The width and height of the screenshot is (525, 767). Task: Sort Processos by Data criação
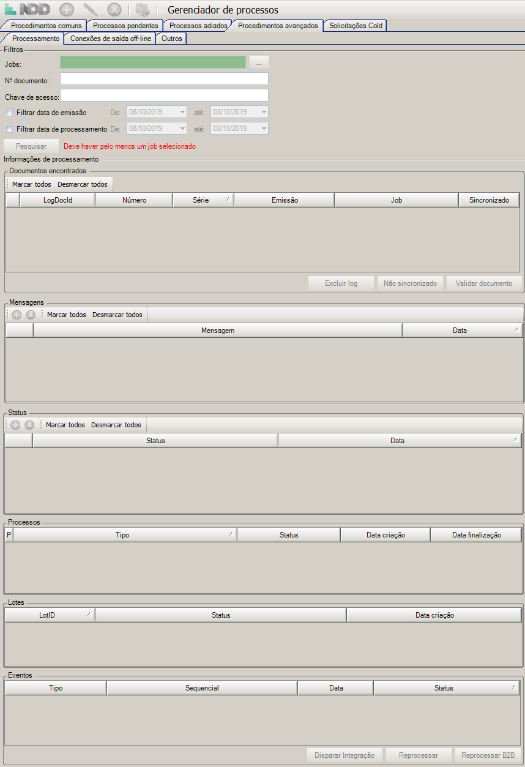[x=385, y=535]
